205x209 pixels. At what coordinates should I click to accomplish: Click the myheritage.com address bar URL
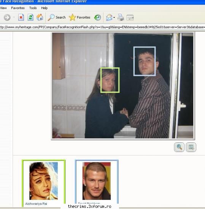[102, 27]
